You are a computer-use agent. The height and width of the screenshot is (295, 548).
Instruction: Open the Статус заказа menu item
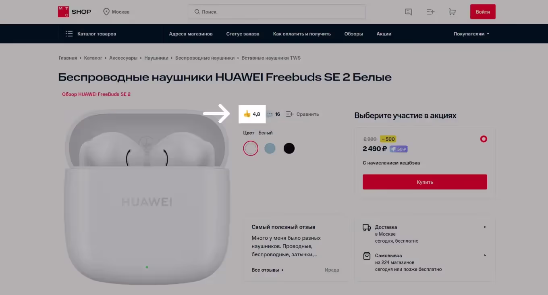click(x=243, y=34)
